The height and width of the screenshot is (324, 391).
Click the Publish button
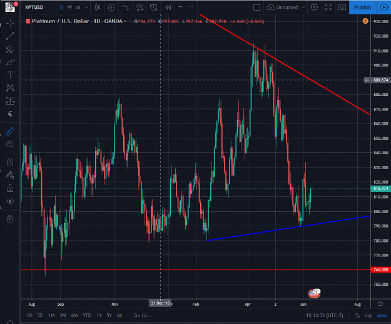pyautogui.click(x=363, y=8)
